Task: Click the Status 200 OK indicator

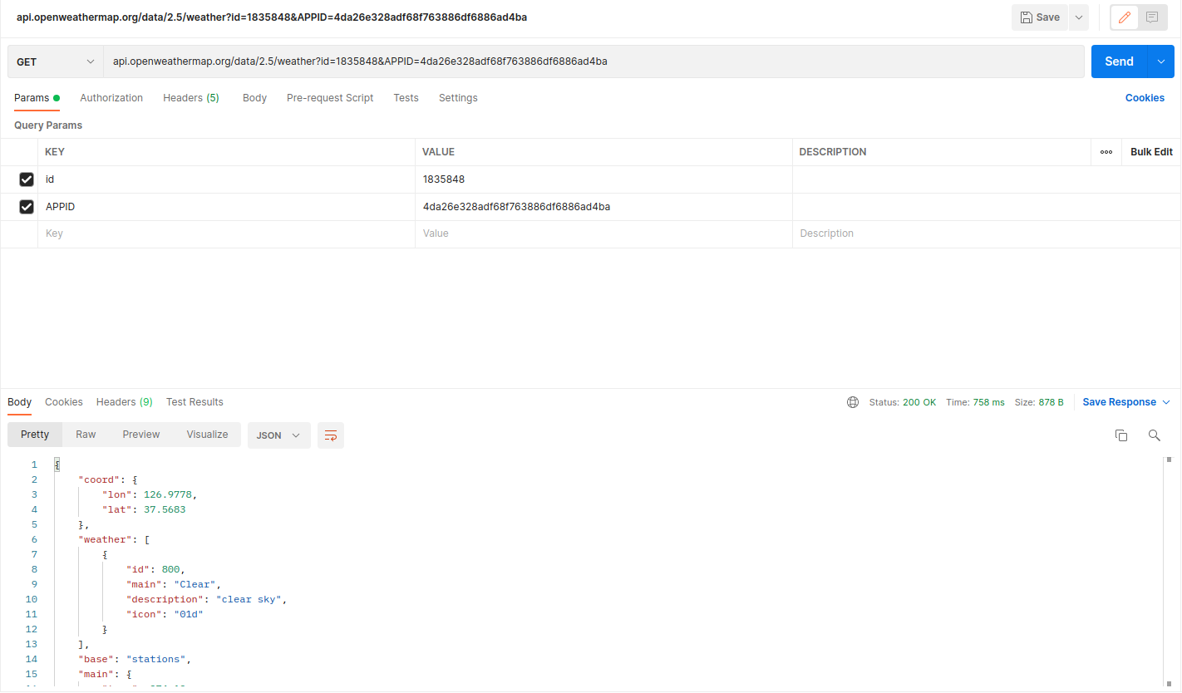Action: coord(903,402)
